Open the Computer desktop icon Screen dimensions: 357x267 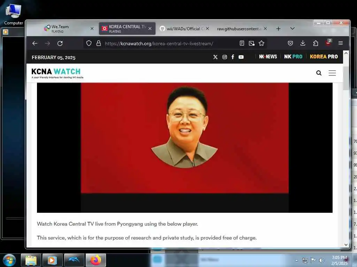pos(14,15)
